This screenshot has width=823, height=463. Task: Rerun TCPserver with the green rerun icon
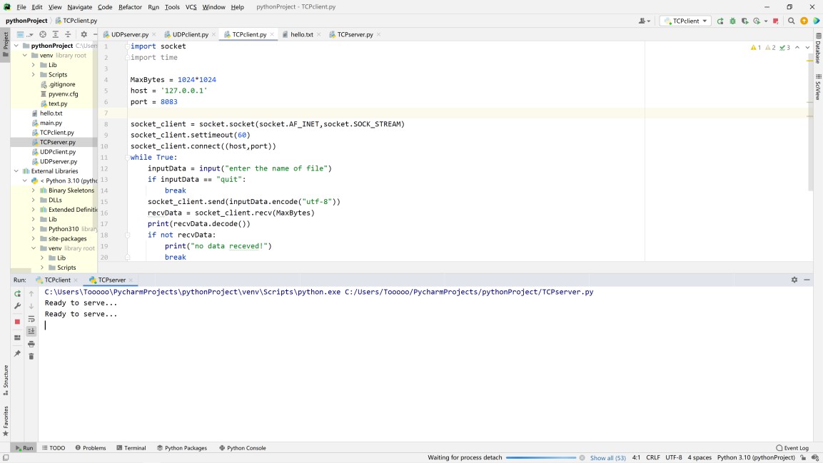tap(18, 293)
